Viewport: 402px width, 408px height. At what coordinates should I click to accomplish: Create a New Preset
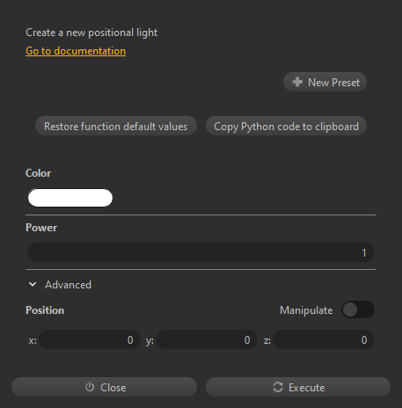click(x=325, y=82)
